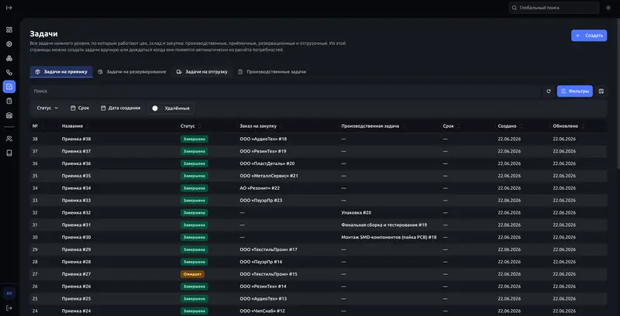The height and width of the screenshot is (316, 620).
Task: Open the Дата создания date filter
Action: [121, 108]
